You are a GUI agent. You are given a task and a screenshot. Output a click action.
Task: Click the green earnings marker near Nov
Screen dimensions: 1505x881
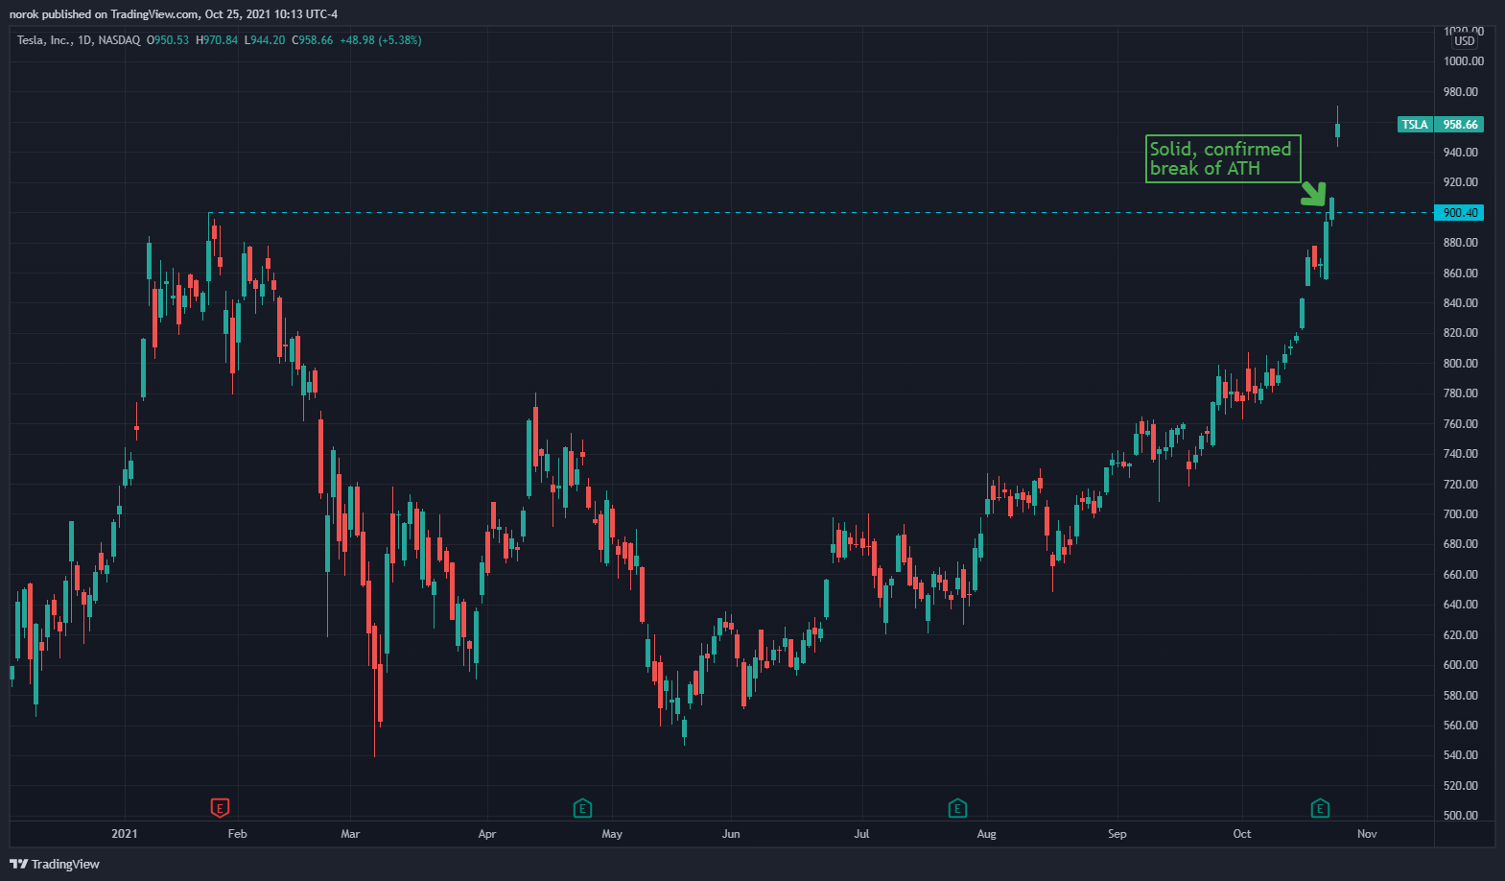pyautogui.click(x=1320, y=808)
